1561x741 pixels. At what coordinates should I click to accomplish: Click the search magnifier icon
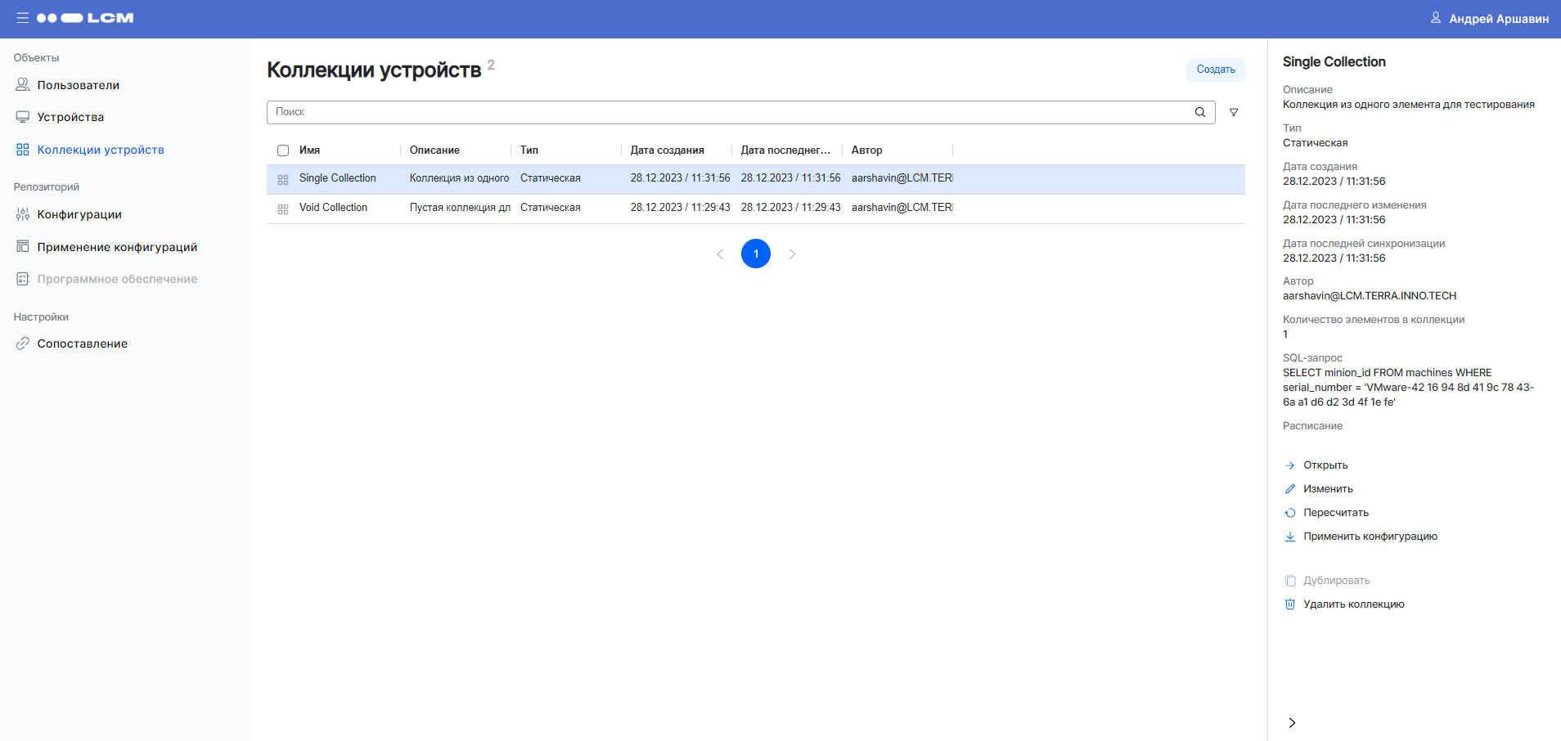tap(1199, 112)
